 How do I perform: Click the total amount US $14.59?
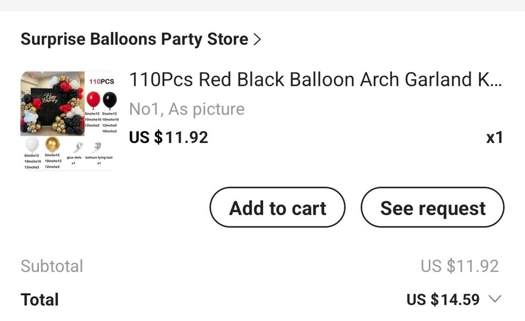tap(443, 300)
